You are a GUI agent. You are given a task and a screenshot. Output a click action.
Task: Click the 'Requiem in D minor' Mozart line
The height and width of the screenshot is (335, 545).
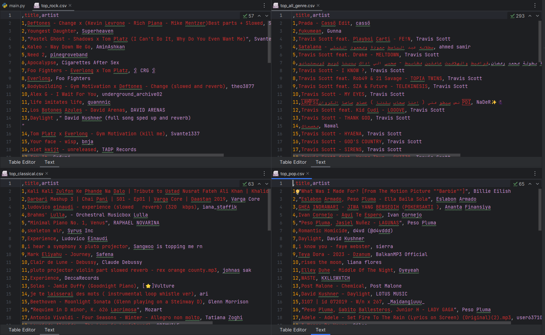pyautogui.click(x=92, y=310)
